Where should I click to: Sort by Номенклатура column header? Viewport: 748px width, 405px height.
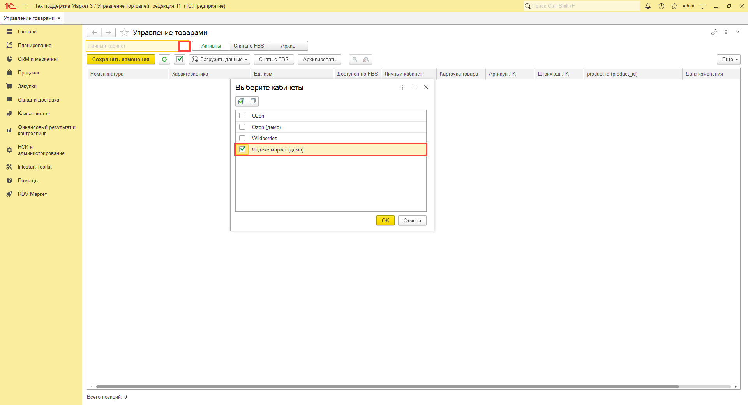pyautogui.click(x=128, y=74)
